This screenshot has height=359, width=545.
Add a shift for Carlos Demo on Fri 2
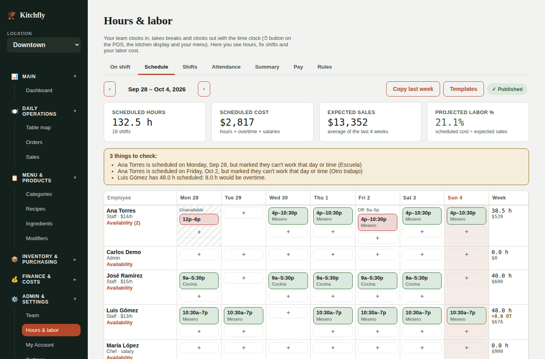tap(377, 254)
